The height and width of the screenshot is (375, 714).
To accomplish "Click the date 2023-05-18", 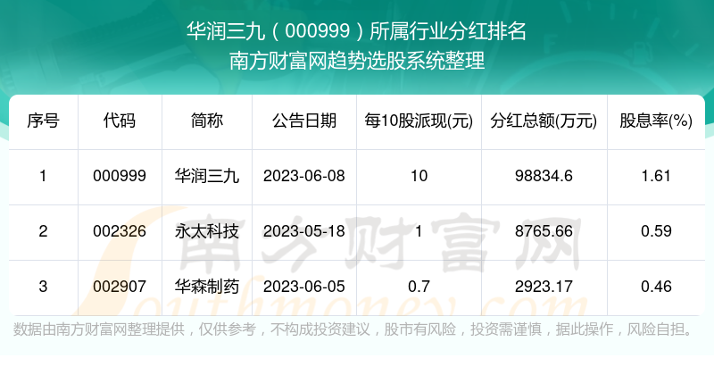I will coord(304,231).
